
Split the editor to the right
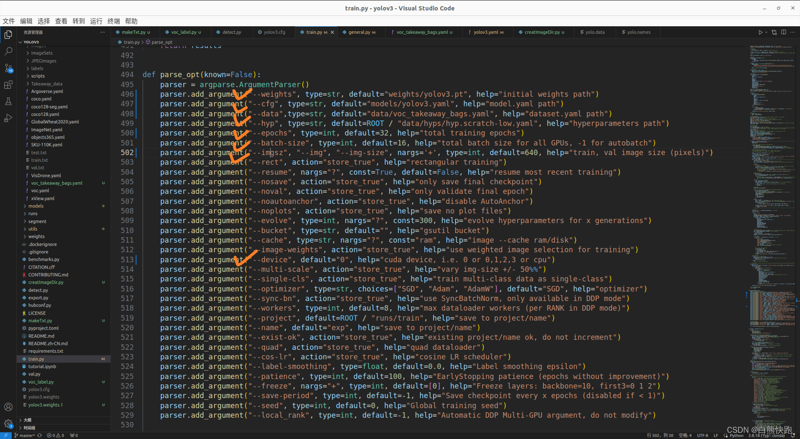tap(784, 32)
